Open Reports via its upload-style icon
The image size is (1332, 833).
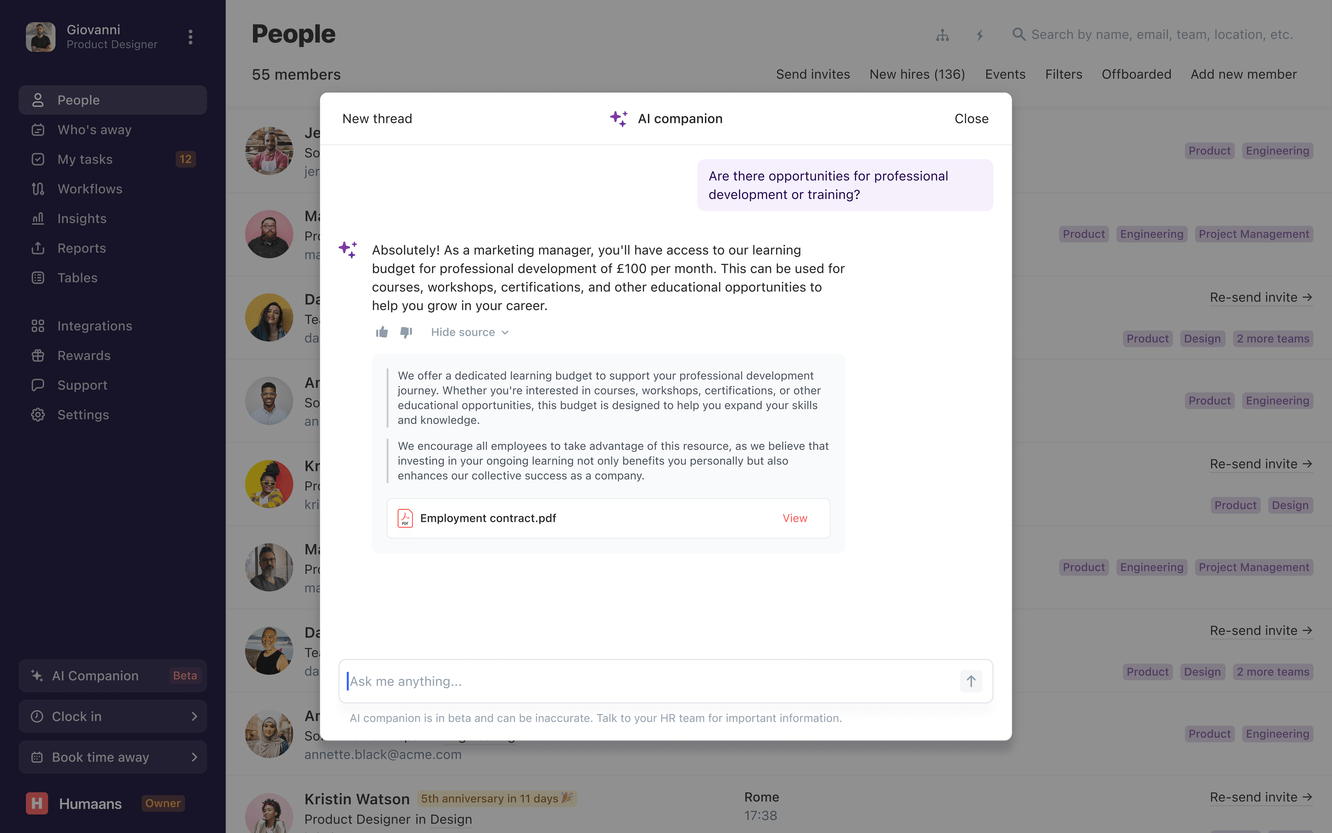tap(37, 248)
